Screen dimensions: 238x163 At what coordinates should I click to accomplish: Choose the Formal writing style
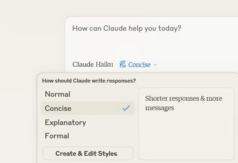(57, 136)
